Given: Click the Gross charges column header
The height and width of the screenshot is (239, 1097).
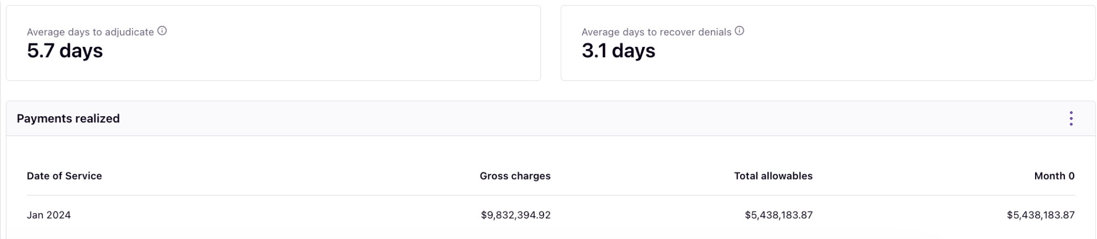Looking at the screenshot, I should (x=515, y=176).
